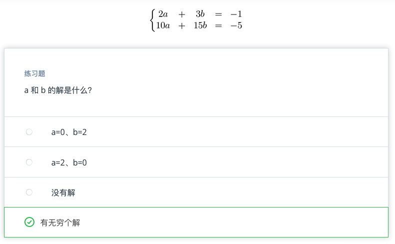Viewport: 395px width, 244px height.
Task: Click the left curly brace of the equation system
Action: pos(152,20)
